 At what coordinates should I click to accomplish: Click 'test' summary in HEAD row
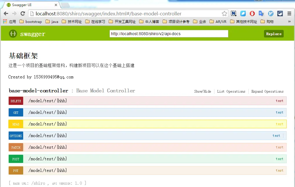pos(279,124)
